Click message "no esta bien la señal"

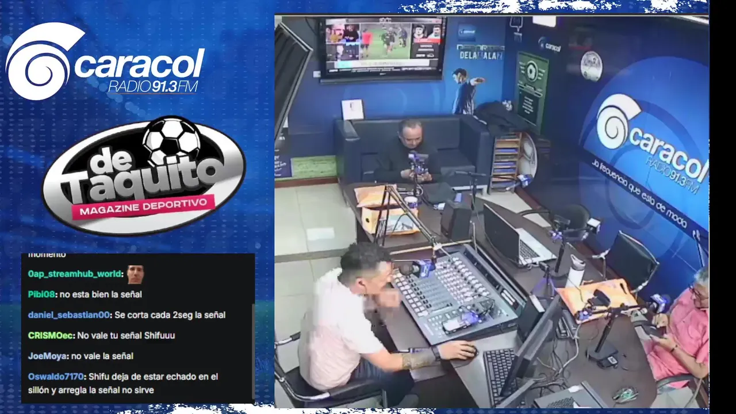(x=101, y=294)
